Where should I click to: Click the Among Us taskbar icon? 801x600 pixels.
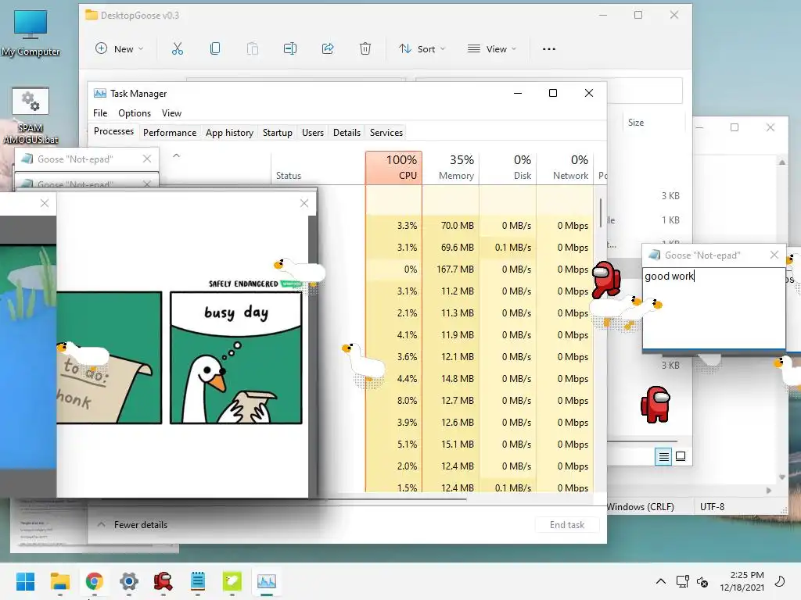163,581
